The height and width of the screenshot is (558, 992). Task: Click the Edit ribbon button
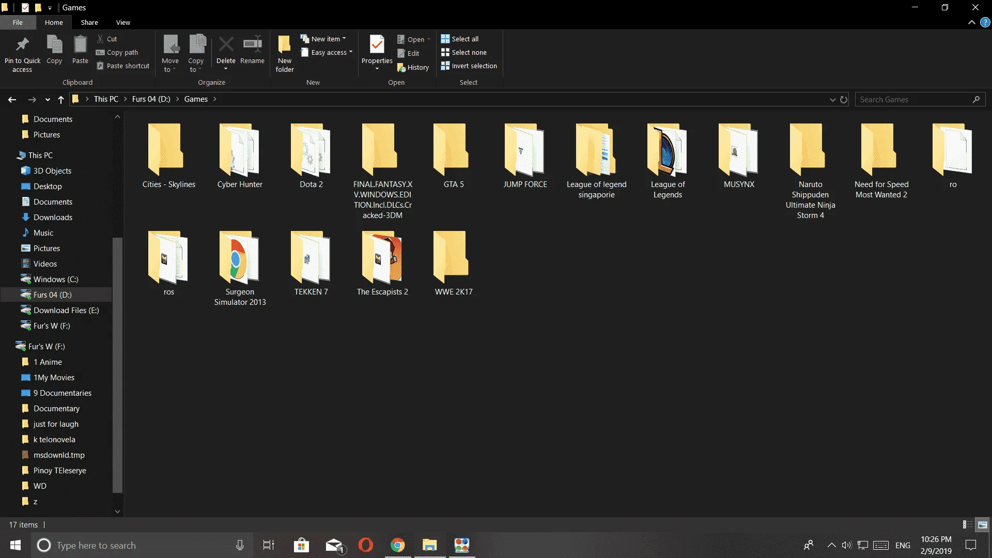[x=408, y=53]
